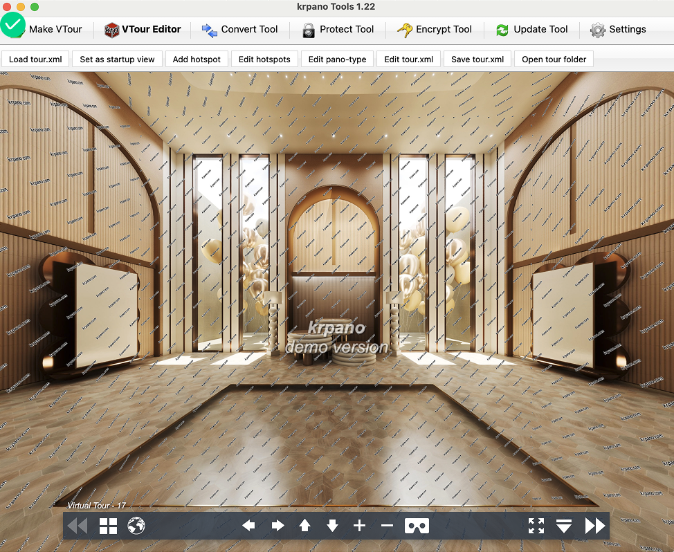Open the Protect Tool tab
The height and width of the screenshot is (552, 674).
(338, 29)
